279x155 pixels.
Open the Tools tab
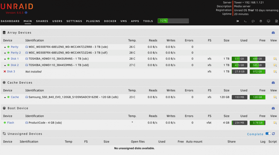[x=148, y=21]
